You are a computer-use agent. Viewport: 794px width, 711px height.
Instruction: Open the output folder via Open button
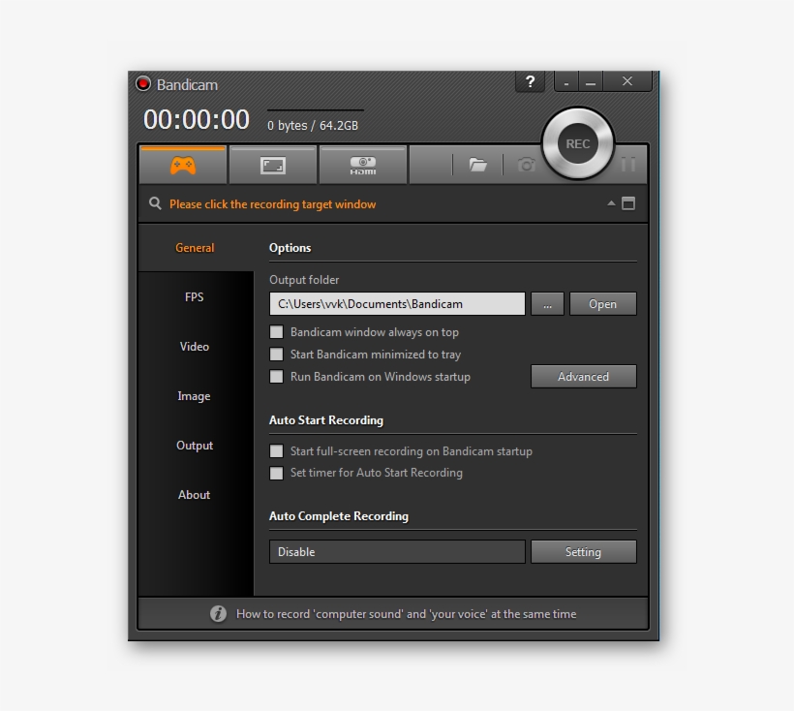(x=602, y=303)
